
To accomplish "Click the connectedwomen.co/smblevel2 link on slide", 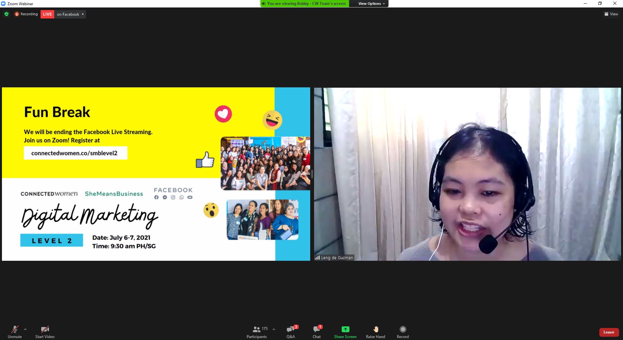I will (75, 153).
